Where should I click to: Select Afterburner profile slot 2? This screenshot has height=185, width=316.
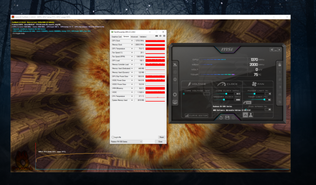(x=280, y=80)
